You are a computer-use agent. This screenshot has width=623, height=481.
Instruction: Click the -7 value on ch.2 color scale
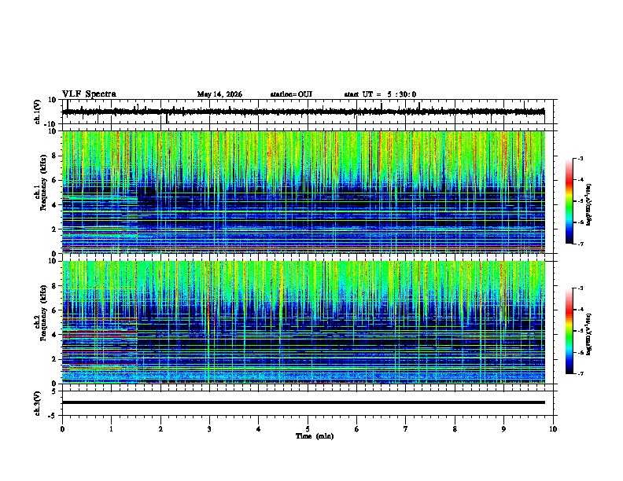(580, 373)
